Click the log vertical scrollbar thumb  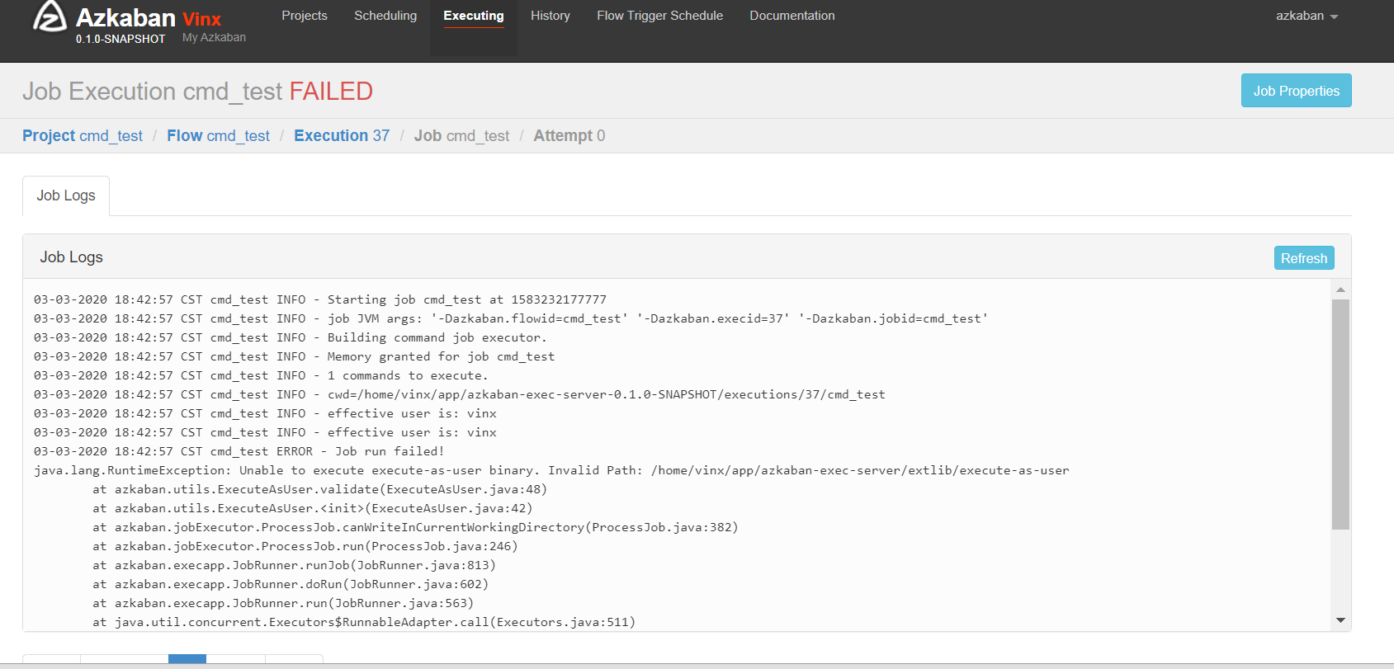pos(1340,414)
